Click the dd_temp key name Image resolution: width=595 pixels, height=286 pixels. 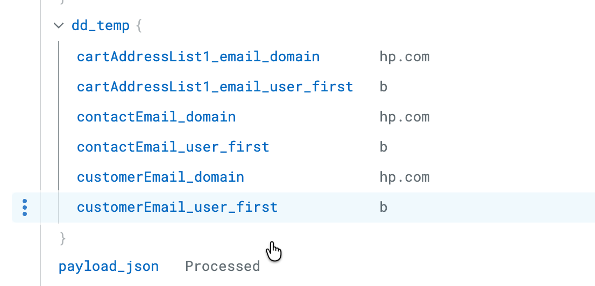coord(101,25)
